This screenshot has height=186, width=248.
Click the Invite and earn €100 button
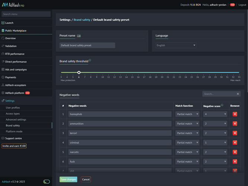(14, 146)
